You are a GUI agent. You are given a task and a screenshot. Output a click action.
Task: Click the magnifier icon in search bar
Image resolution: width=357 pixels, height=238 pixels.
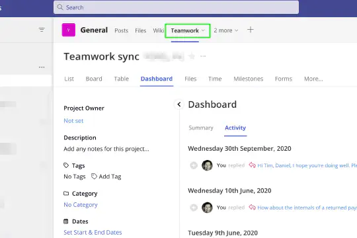coord(60,7)
